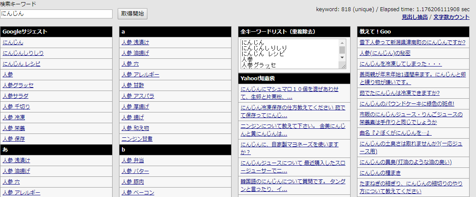Screen dimensions: 476x197
Task: Open the たまねぎの細ぎり、にんじんの細切り link
Action: (411, 187)
